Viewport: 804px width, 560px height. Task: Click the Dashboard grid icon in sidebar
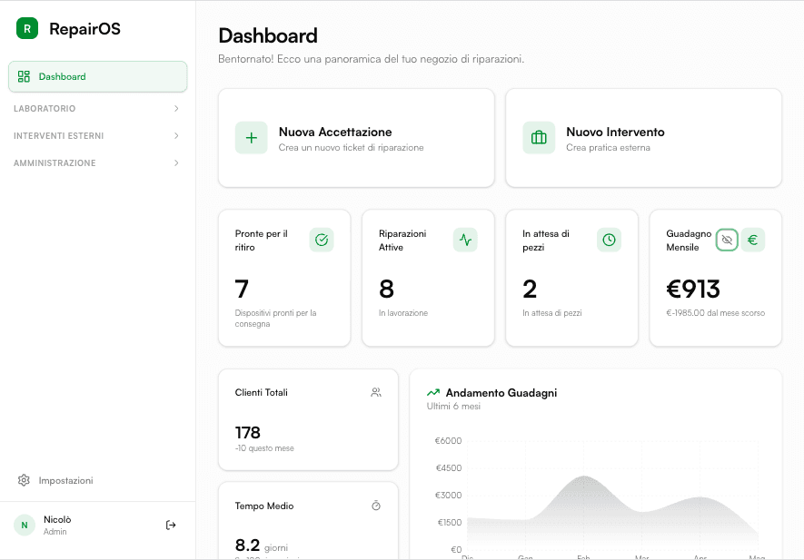point(24,77)
